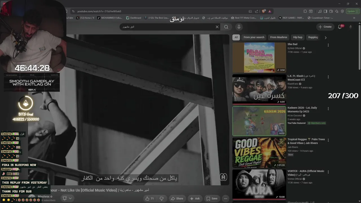
Task: Dislike the video with thumbs down
Action: pos(162,198)
